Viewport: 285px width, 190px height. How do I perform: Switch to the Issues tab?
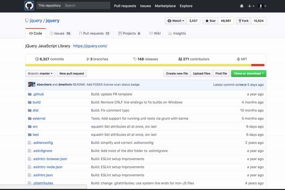(x=59, y=34)
